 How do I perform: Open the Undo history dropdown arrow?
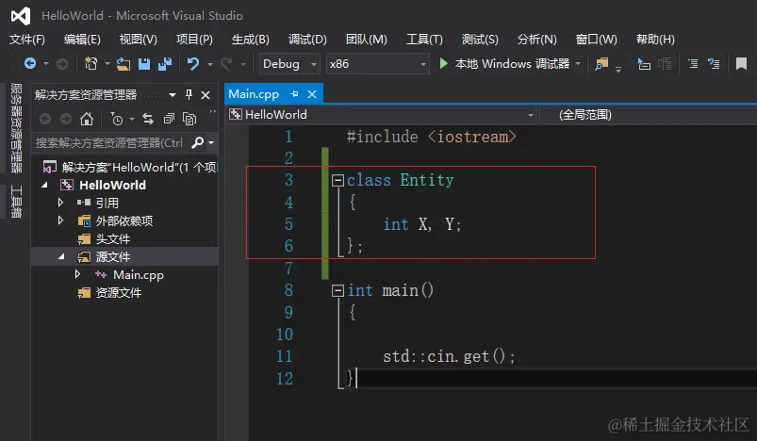(x=210, y=64)
